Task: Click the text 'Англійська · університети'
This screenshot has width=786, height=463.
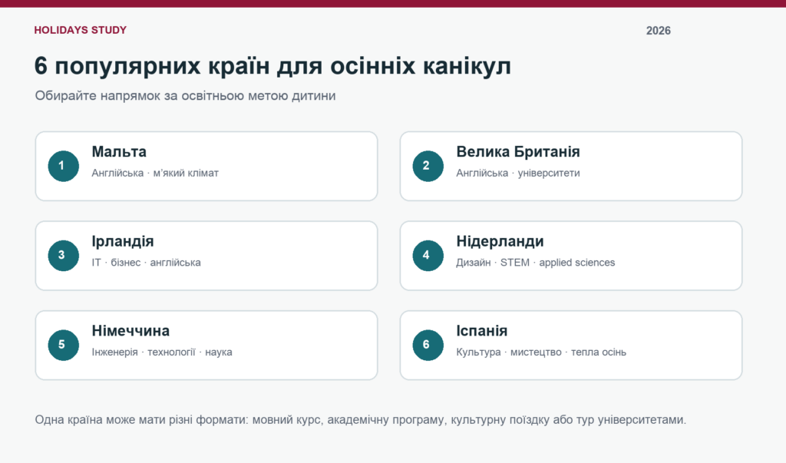Action: pos(518,173)
